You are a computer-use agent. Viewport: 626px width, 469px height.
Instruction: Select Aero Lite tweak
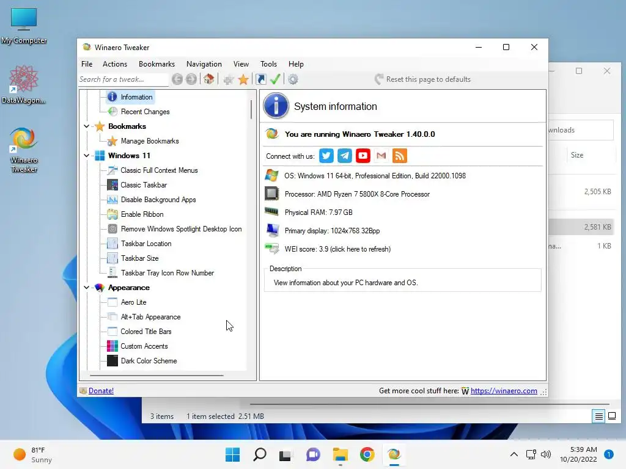[133, 302]
